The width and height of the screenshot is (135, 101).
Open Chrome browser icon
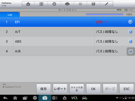click(35, 98)
